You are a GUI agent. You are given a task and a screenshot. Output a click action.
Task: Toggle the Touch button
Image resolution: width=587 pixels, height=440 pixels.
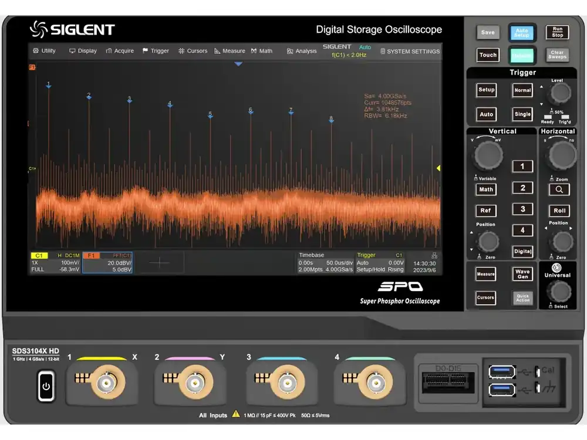click(488, 55)
